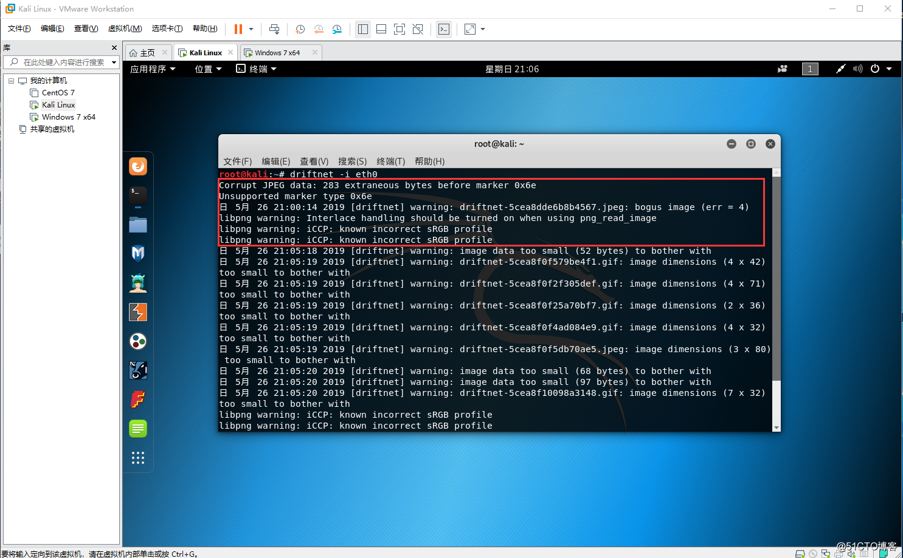Open the Files manager in Kali dock

tap(138, 225)
